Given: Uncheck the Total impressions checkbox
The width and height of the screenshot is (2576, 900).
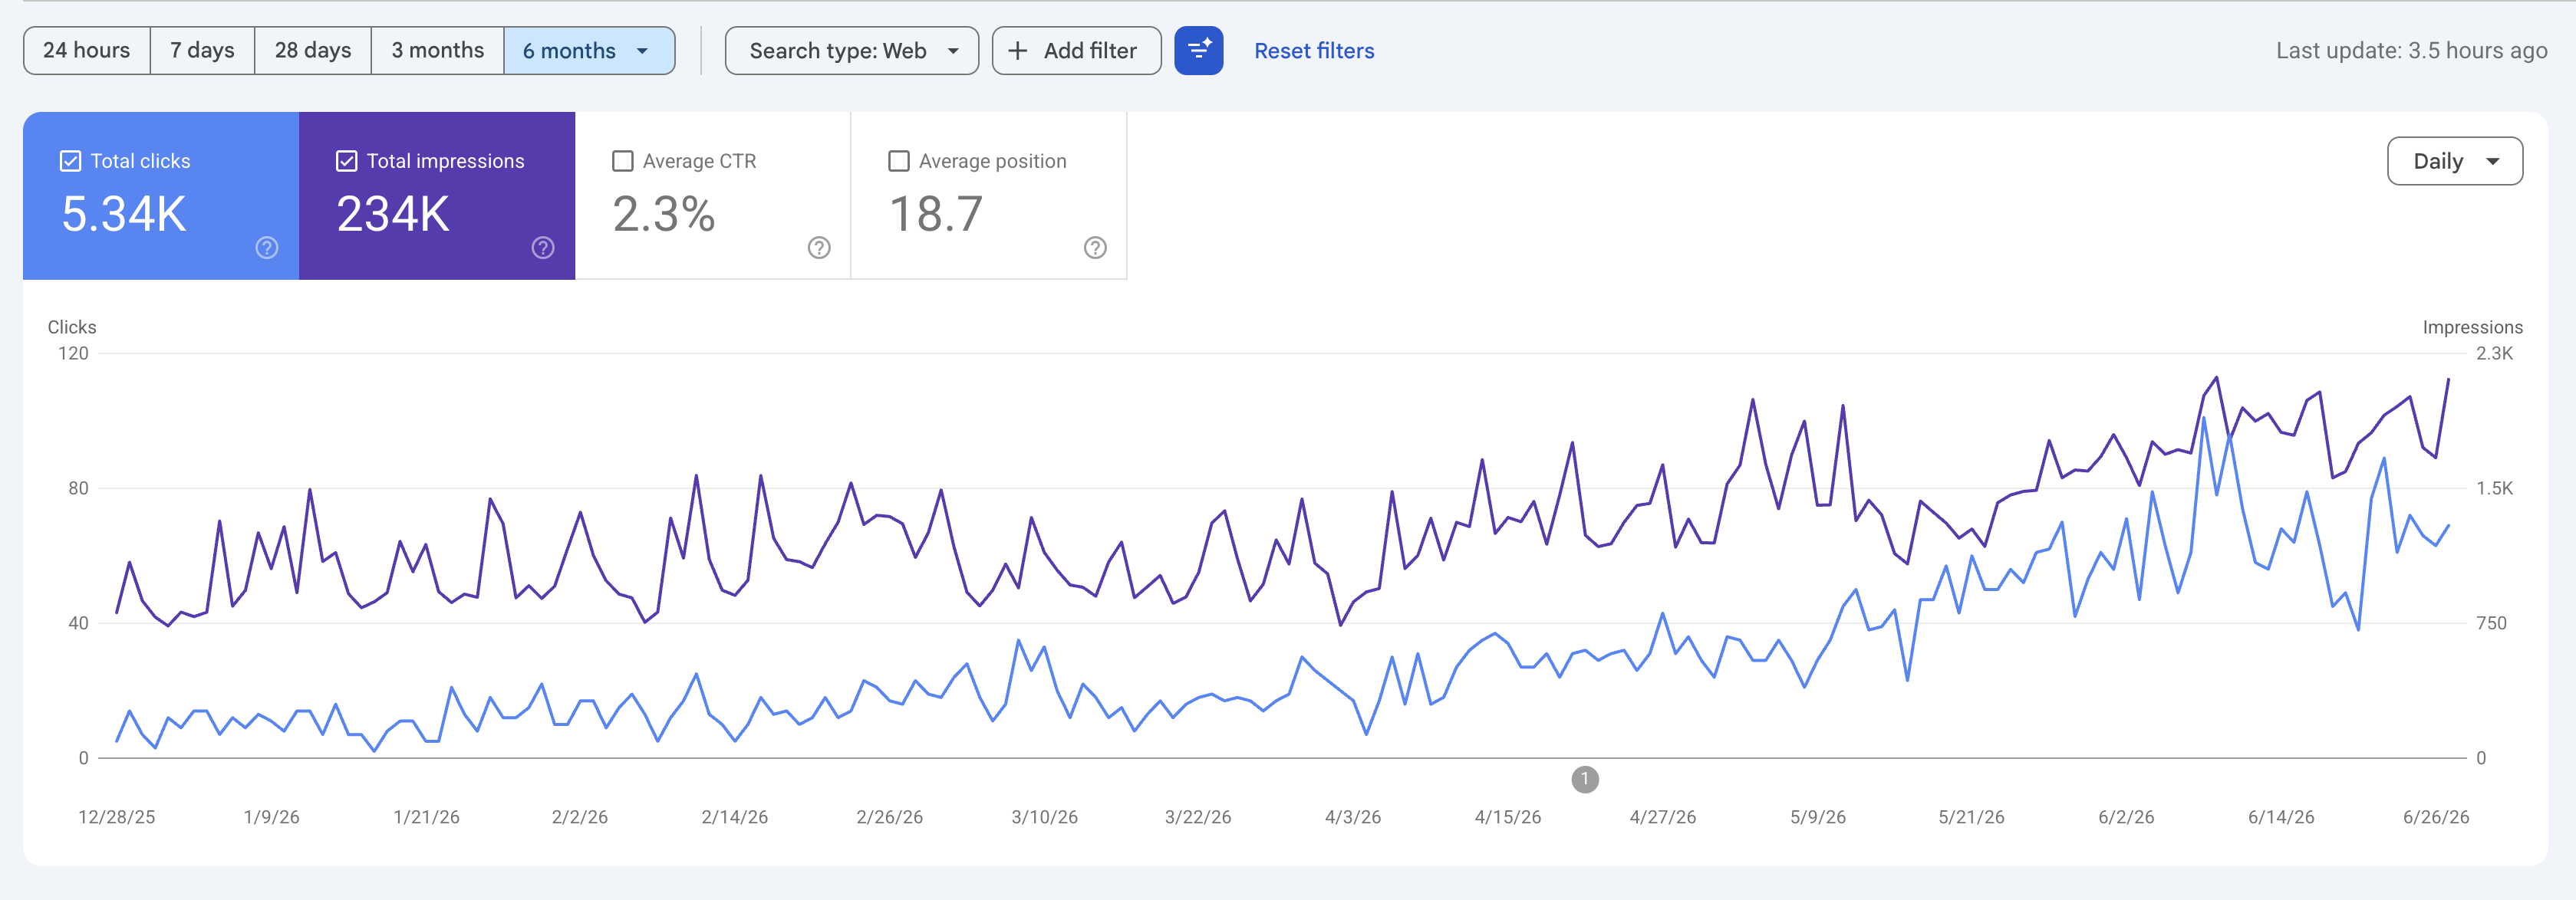Looking at the screenshot, I should point(346,161).
